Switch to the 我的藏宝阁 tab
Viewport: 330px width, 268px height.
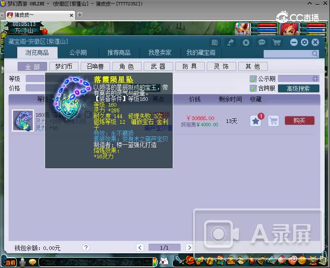(x=201, y=52)
